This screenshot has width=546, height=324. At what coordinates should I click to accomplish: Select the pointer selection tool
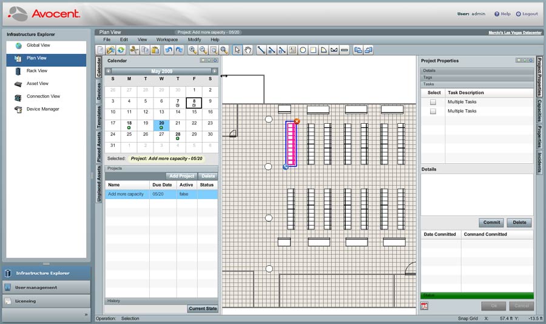pyautogui.click(x=237, y=50)
